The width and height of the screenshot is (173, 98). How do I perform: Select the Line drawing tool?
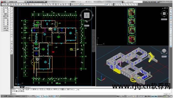coord(12,8)
